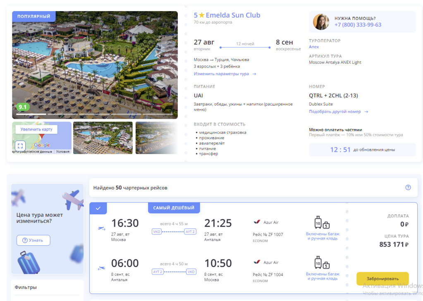Open tour operator Anex link
Viewport: 423px width, 301px height.
(x=314, y=47)
